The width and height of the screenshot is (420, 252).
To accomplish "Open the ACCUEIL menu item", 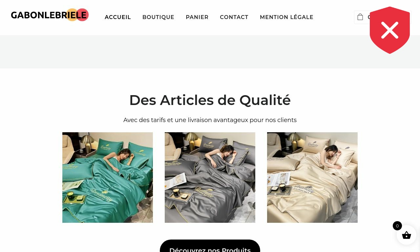I will [x=118, y=17].
